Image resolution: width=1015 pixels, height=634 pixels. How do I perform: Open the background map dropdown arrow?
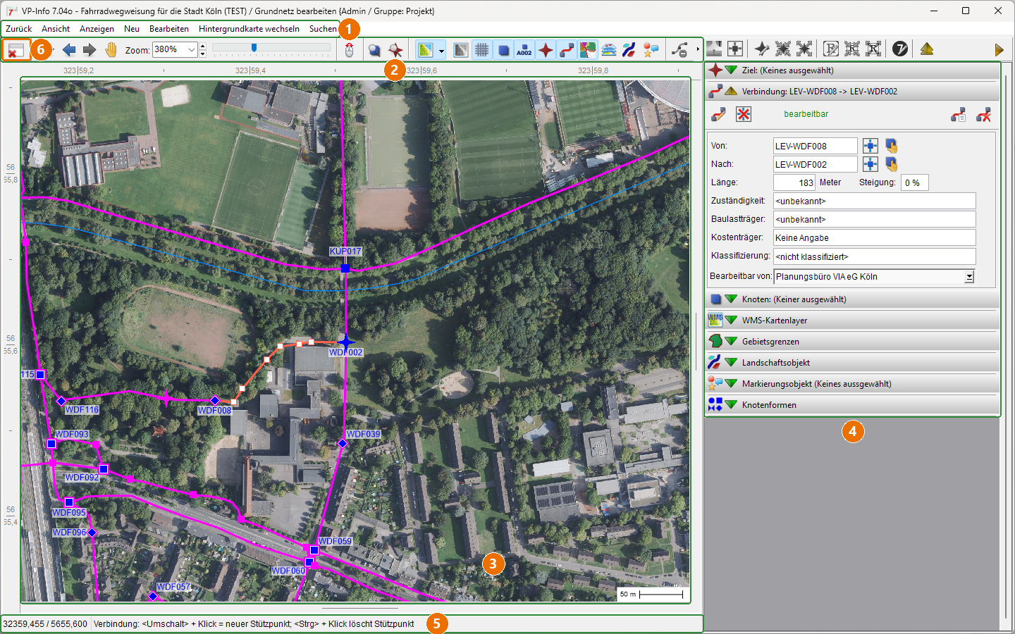click(x=441, y=50)
